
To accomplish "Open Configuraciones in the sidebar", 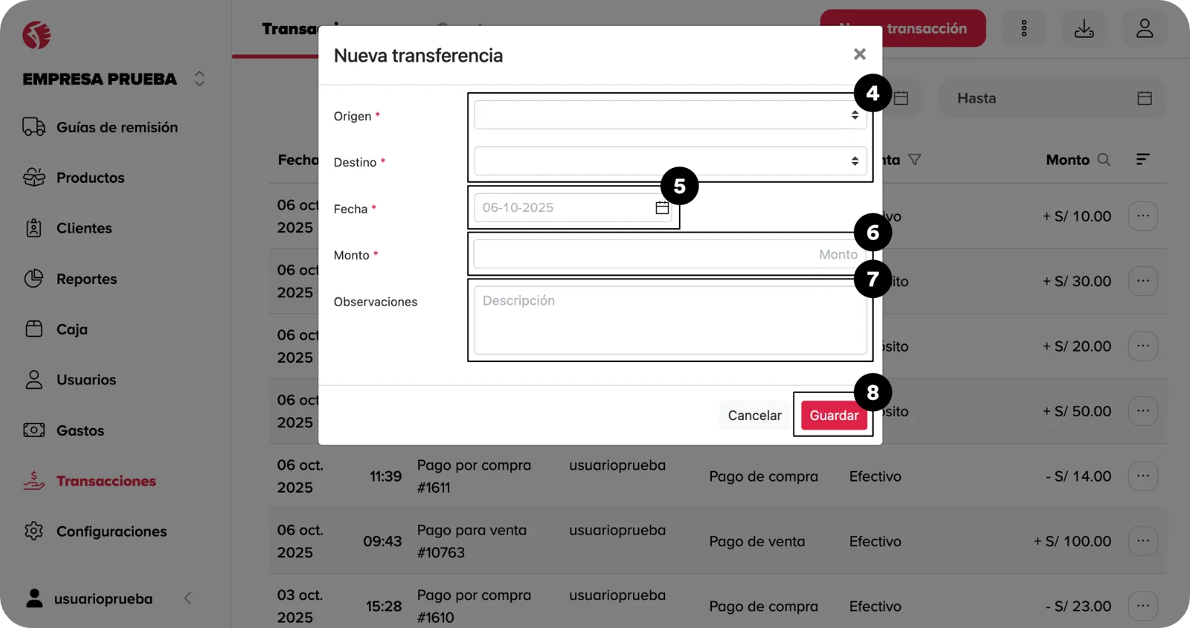I will 111,531.
